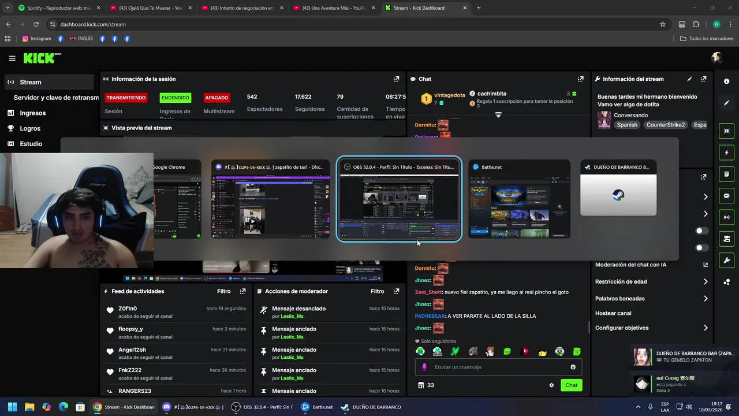The width and height of the screenshot is (739, 416).
Task: Select the Discord window in task switcher
Action: [271, 199]
